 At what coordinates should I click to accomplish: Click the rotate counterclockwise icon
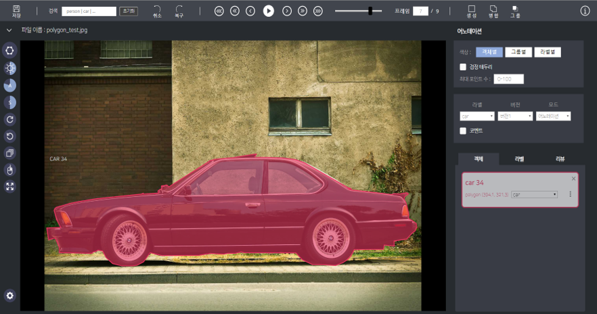(x=10, y=136)
